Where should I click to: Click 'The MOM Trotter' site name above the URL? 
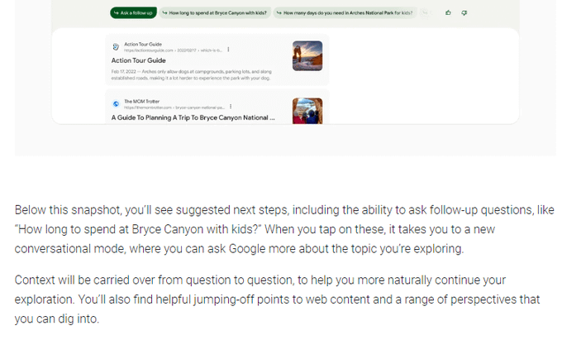pos(141,101)
